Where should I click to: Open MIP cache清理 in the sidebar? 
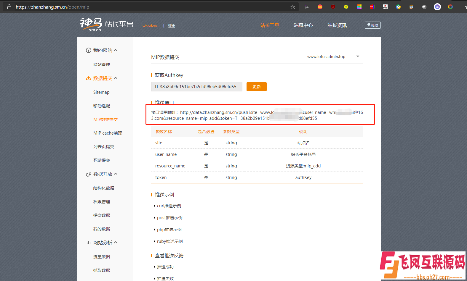tap(108, 133)
